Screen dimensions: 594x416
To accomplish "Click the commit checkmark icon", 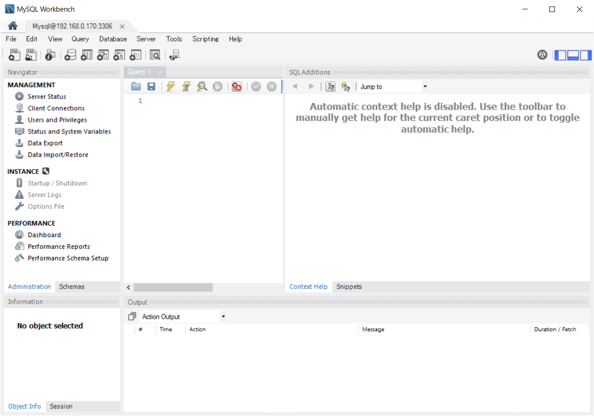I will (x=256, y=86).
